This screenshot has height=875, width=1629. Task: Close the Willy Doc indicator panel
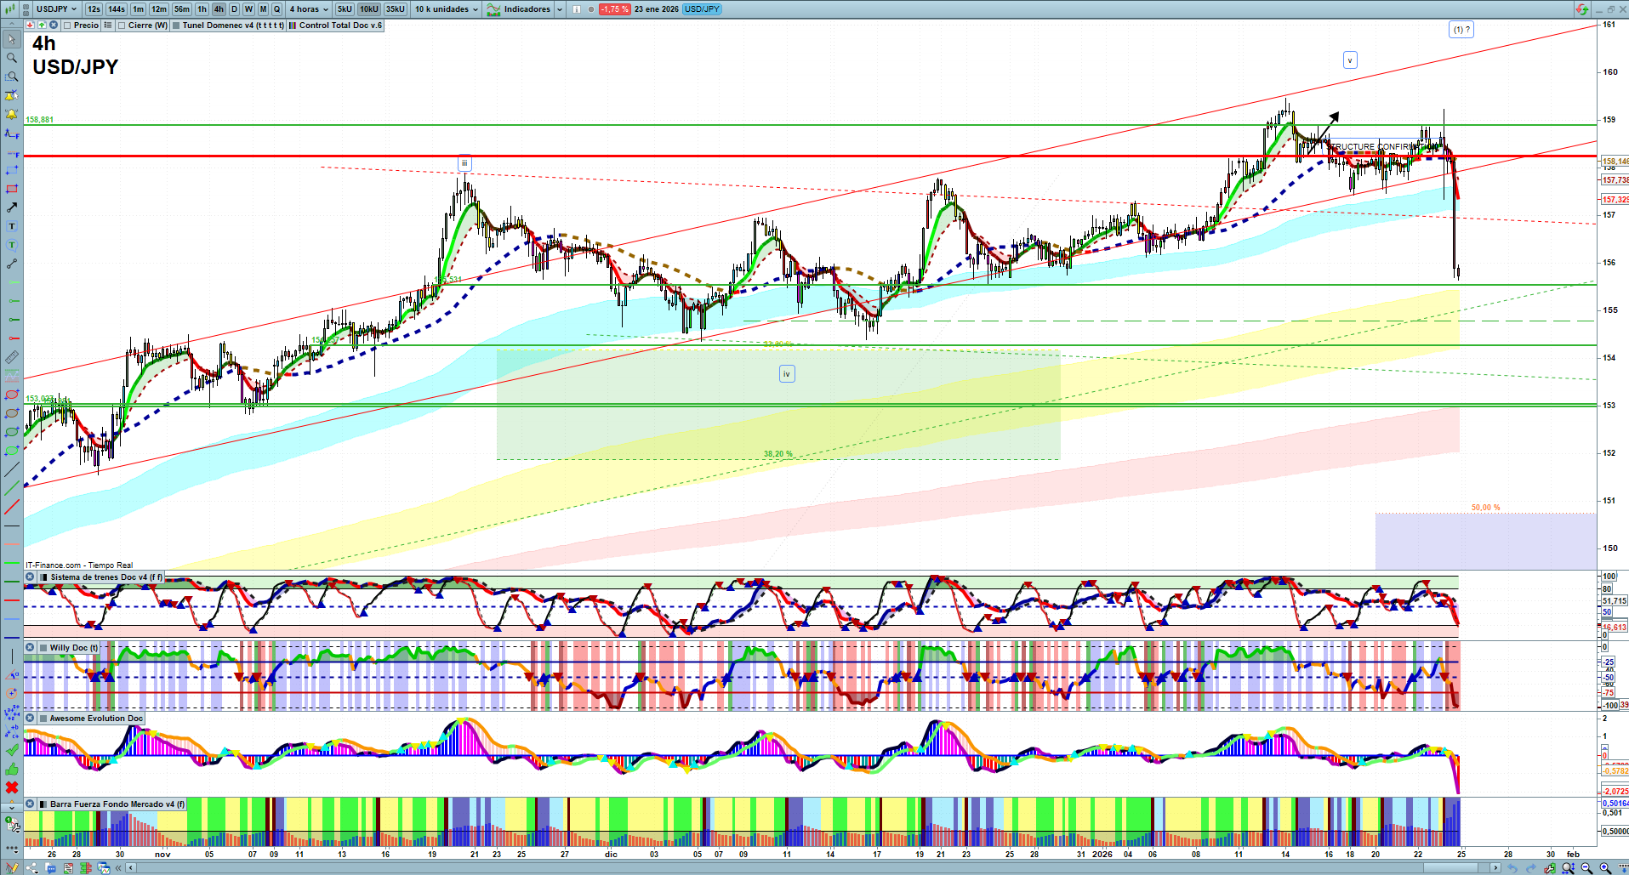[30, 648]
